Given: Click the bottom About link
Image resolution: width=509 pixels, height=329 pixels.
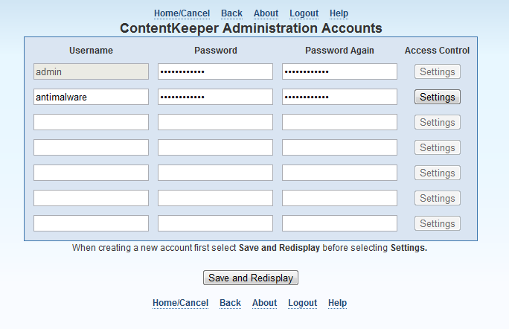Looking at the screenshot, I should pos(264,303).
